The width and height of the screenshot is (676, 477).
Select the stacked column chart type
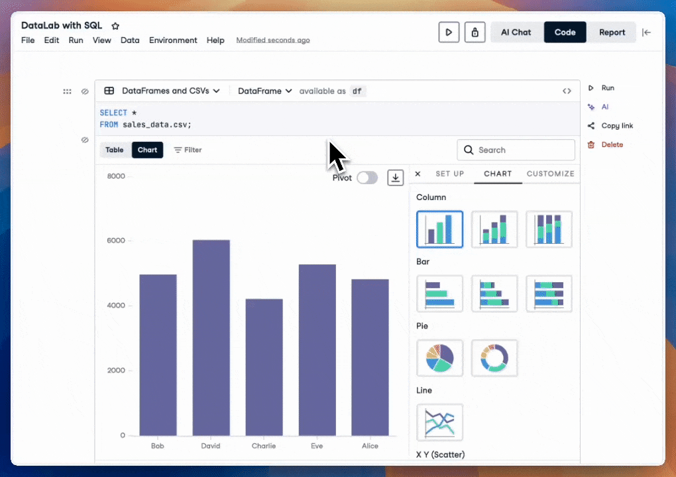pos(494,229)
